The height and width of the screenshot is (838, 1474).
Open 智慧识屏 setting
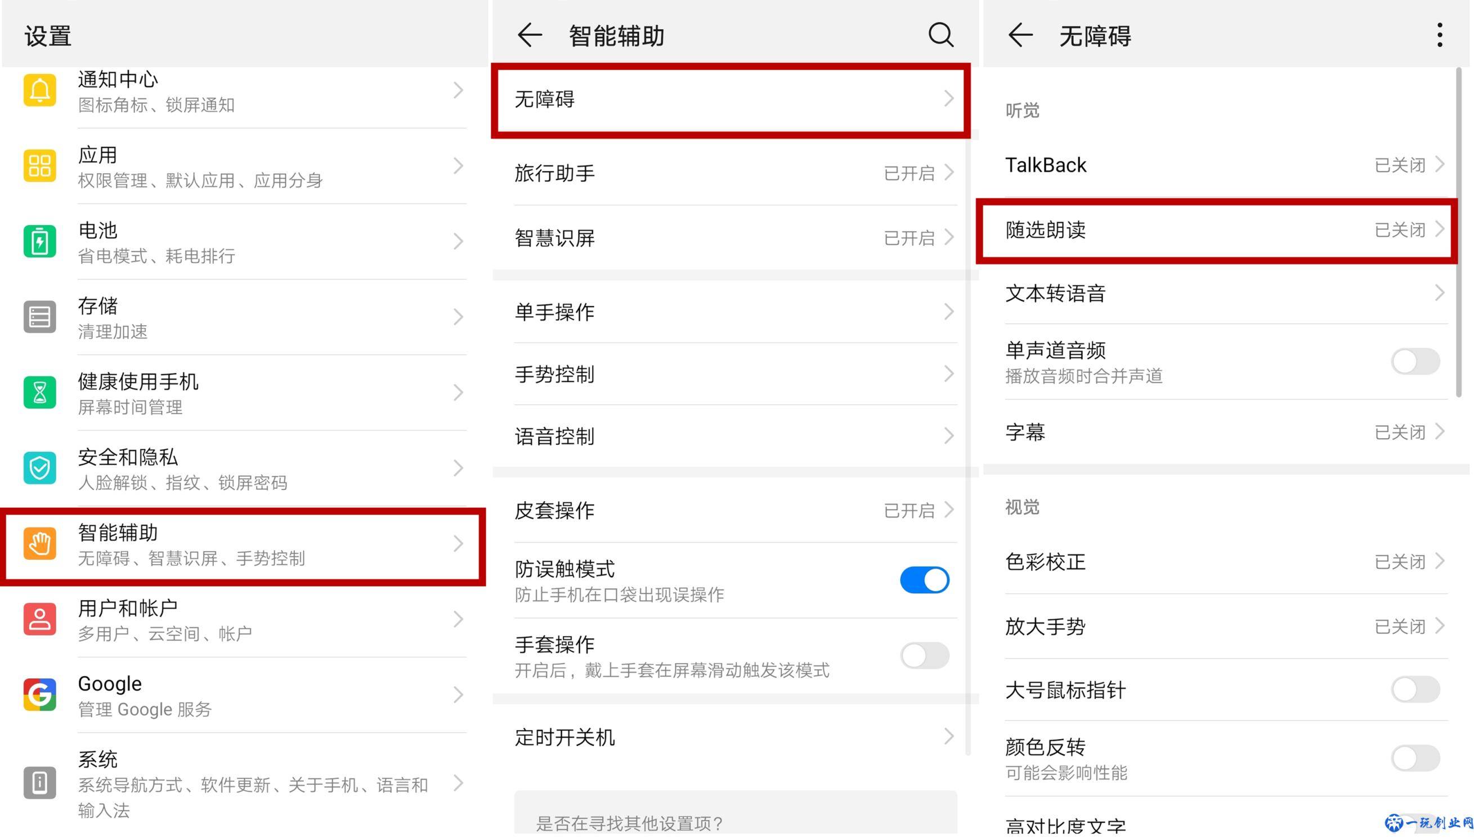click(x=735, y=238)
